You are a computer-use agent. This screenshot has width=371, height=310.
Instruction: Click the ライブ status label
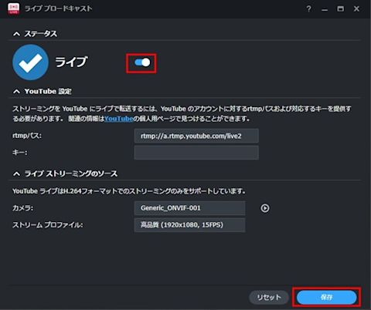tap(71, 62)
